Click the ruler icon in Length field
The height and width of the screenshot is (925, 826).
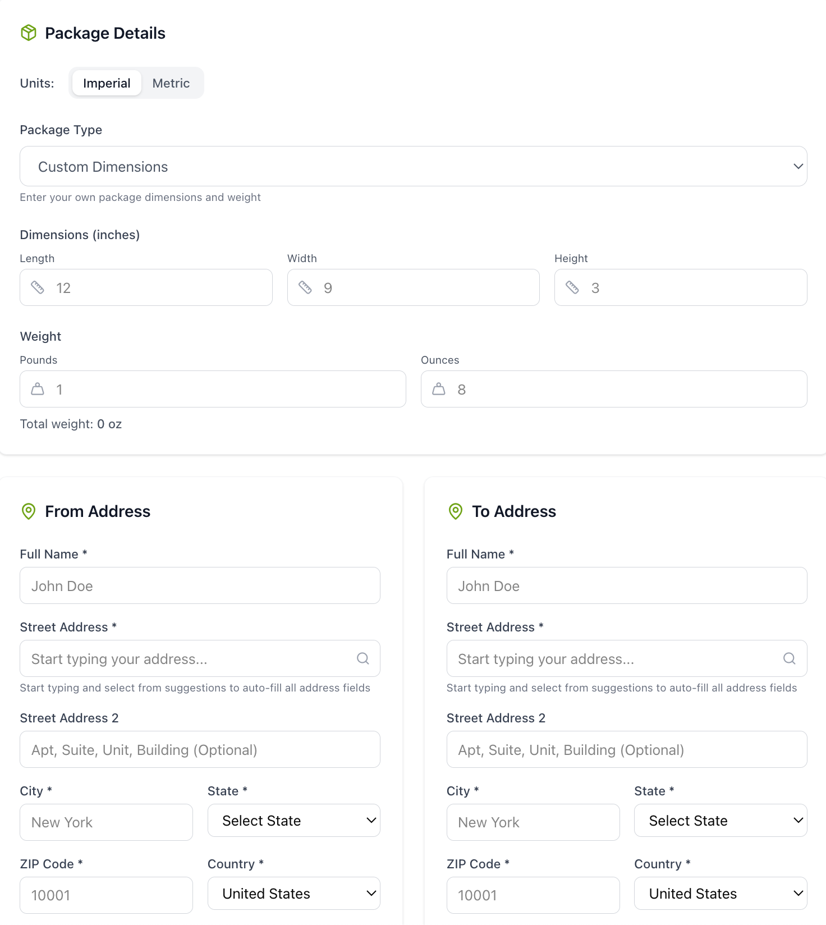38,287
